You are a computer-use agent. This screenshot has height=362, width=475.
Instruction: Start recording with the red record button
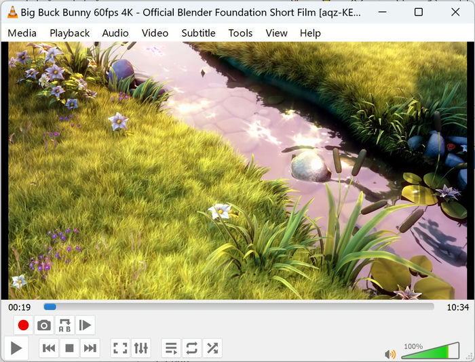click(x=23, y=325)
